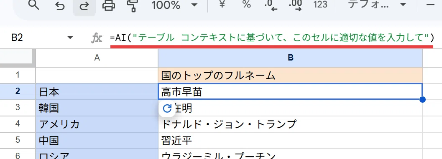Decrease decimal places
The width and height of the screenshot is (442, 159).
point(271,5)
